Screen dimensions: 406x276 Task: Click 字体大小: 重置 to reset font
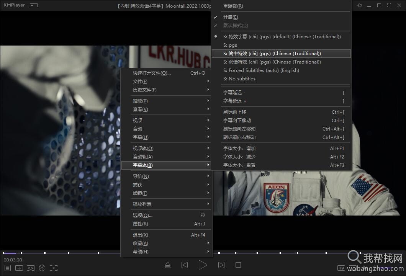coord(281,165)
